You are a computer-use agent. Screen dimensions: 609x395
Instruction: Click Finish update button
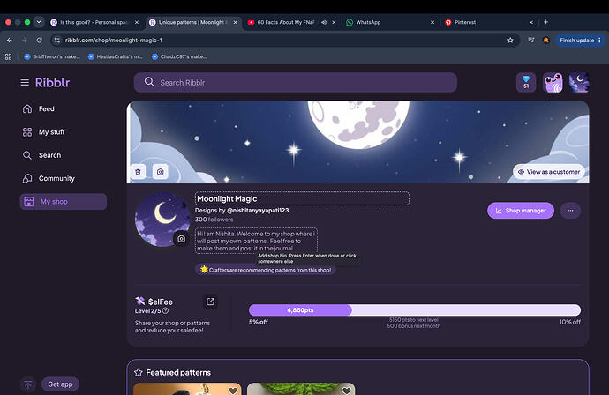(x=576, y=40)
